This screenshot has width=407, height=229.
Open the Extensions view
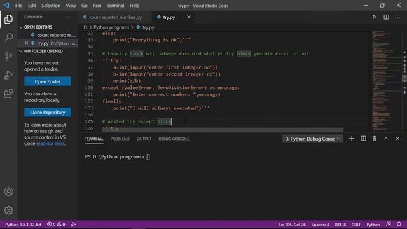coord(8,94)
